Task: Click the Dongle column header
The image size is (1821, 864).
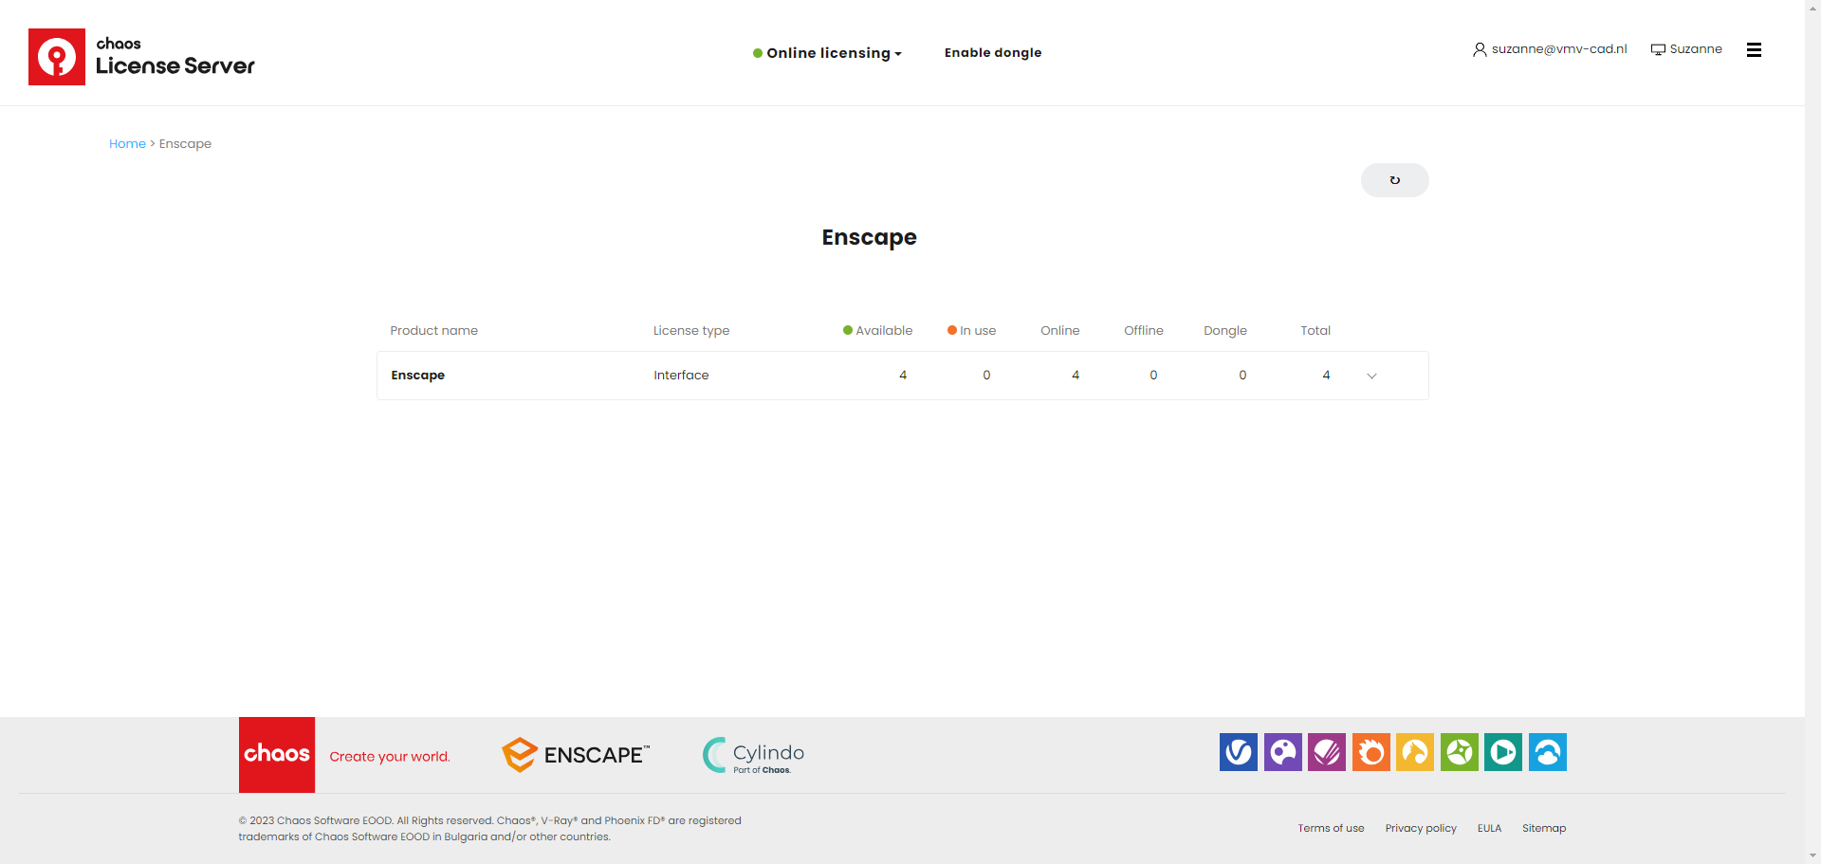Action: (x=1225, y=331)
